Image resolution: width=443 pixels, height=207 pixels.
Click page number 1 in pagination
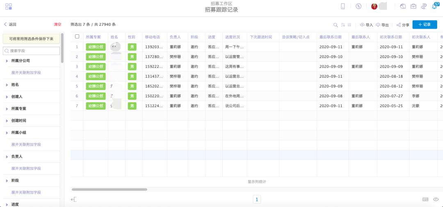click(257, 199)
